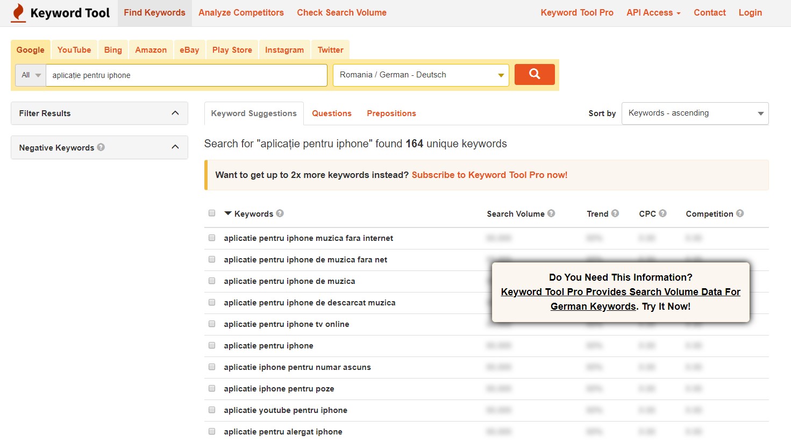This screenshot has height=442, width=791.
Task: Switch to the Bing tab
Action: pos(113,50)
